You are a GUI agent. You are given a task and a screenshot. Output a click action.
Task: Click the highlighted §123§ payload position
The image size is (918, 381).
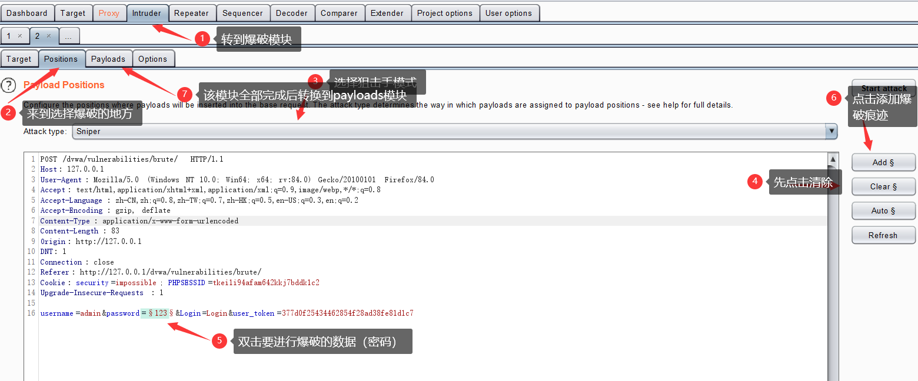157,313
